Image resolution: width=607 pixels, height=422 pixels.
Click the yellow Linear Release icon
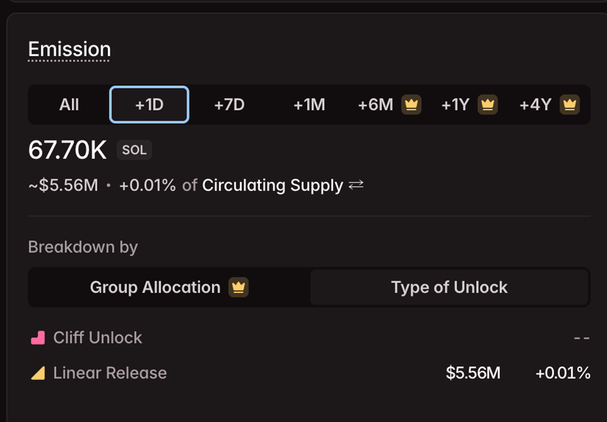38,373
